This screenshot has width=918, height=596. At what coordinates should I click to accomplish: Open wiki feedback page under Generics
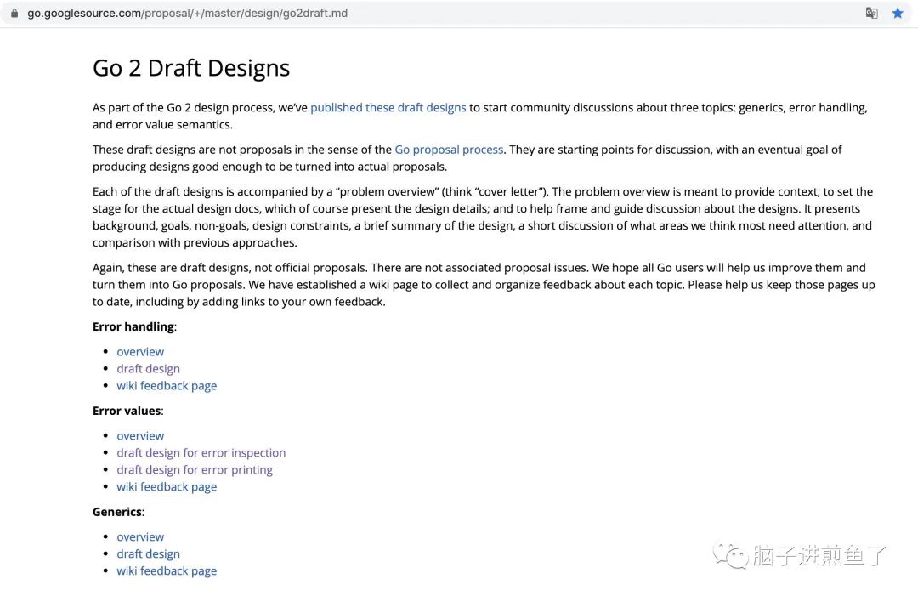167,570
